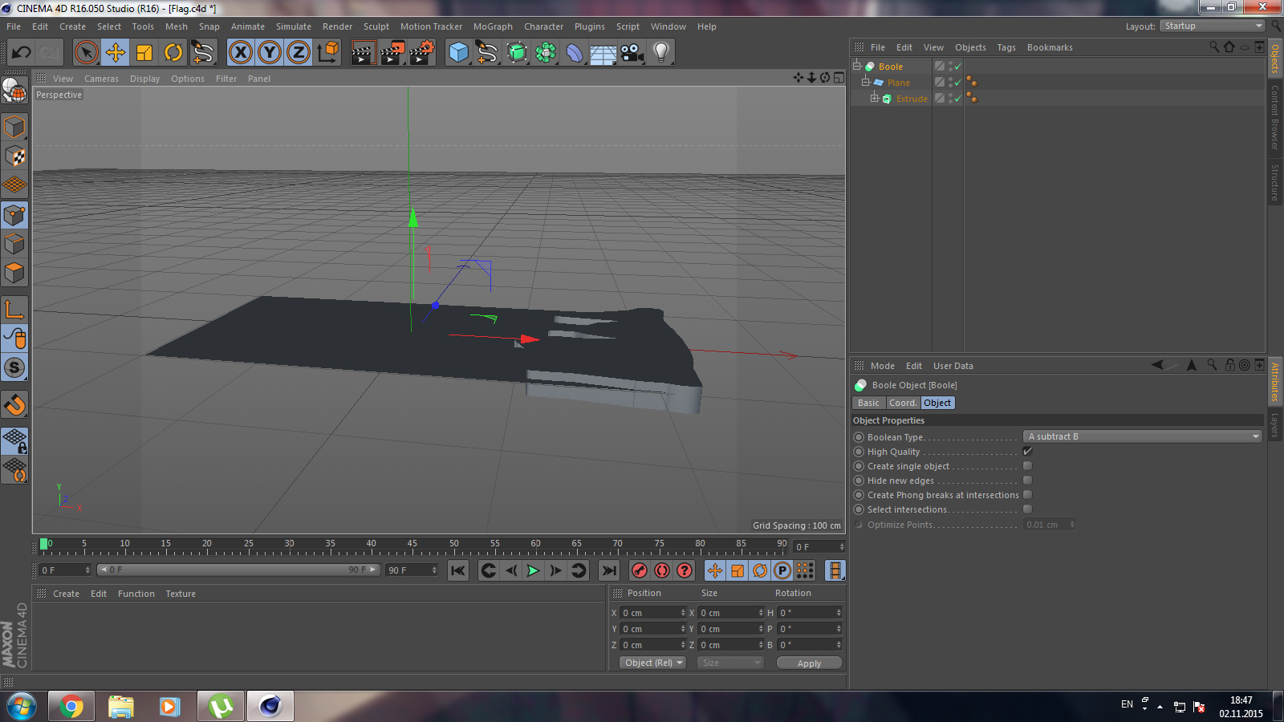Switch to Polygons mode in left palette
The image size is (1284, 722).
[14, 273]
